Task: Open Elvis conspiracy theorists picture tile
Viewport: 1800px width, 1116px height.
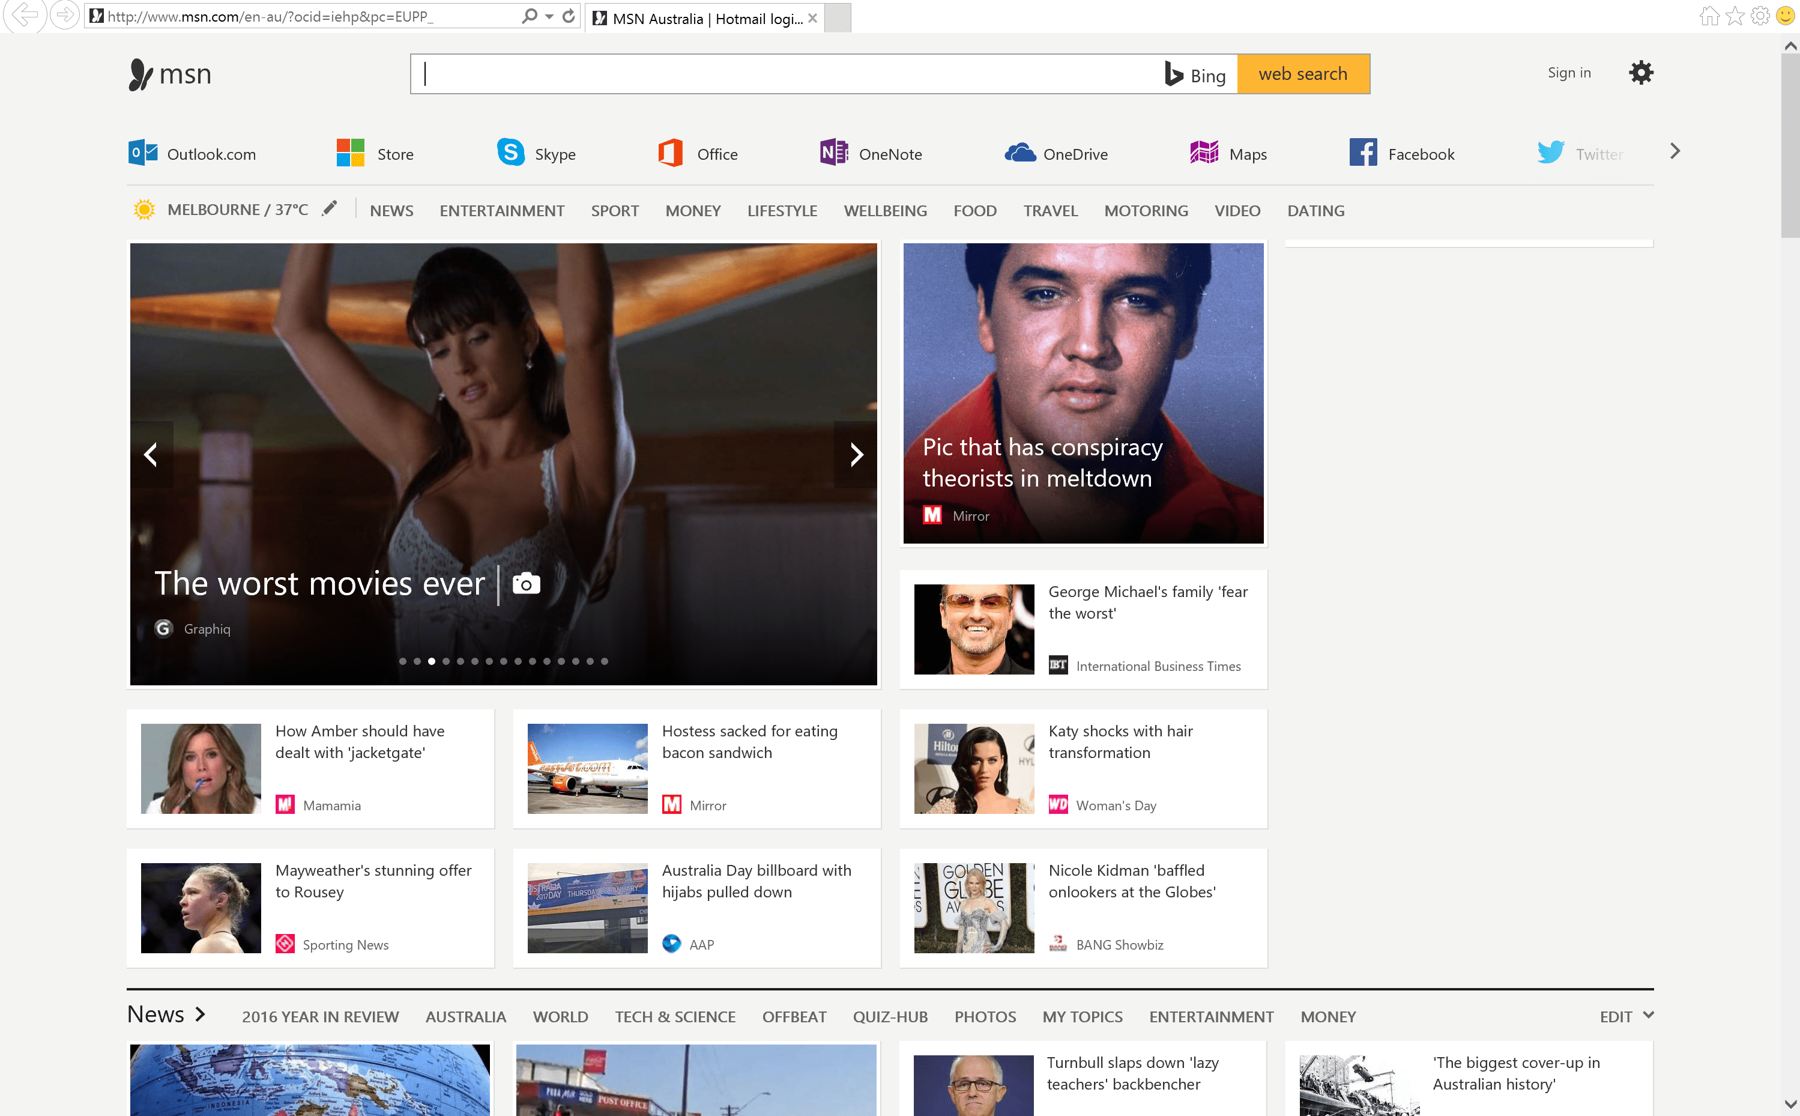Action: pyautogui.click(x=1083, y=393)
